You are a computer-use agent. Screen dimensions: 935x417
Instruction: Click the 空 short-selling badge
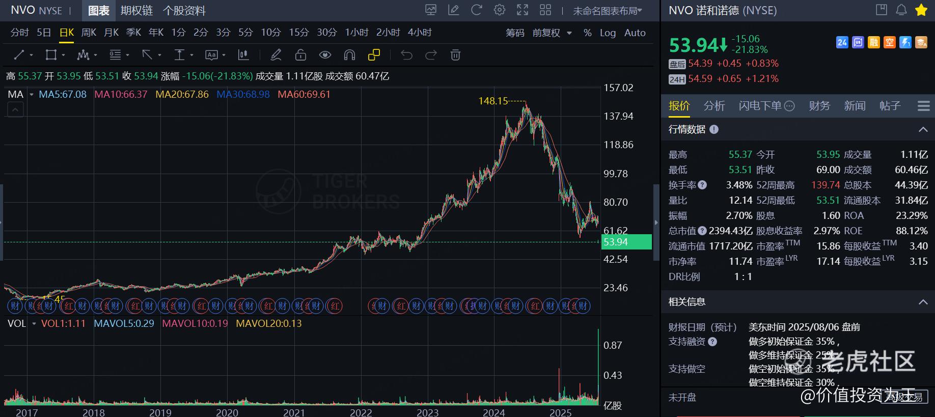(x=890, y=42)
